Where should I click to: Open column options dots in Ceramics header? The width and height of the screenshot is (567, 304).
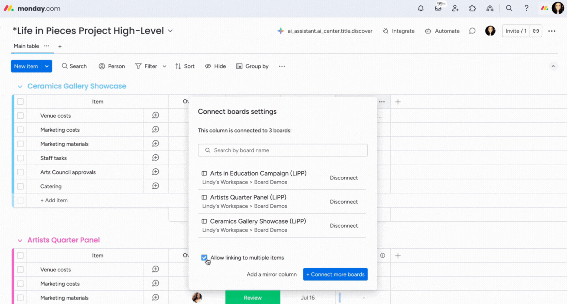pyautogui.click(x=382, y=102)
